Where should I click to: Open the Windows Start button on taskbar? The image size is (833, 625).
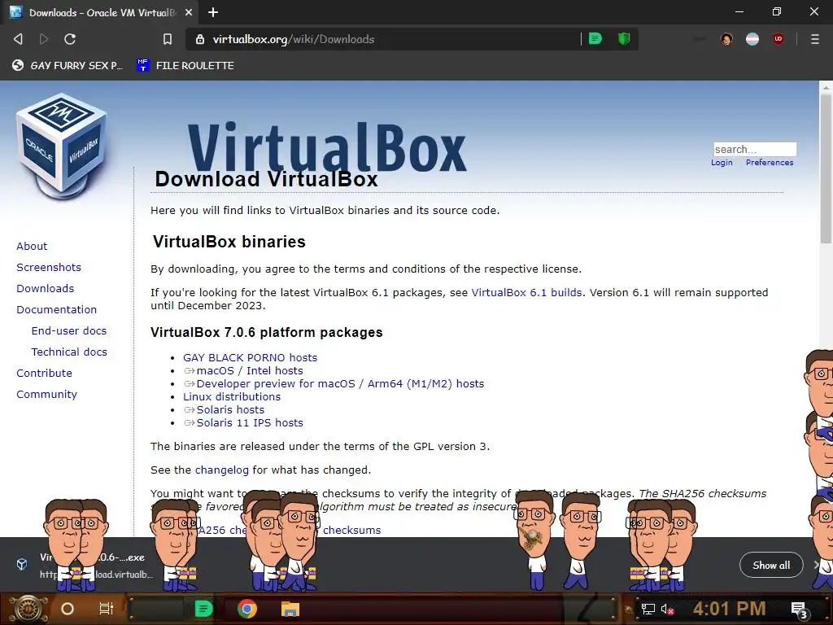coord(28,609)
